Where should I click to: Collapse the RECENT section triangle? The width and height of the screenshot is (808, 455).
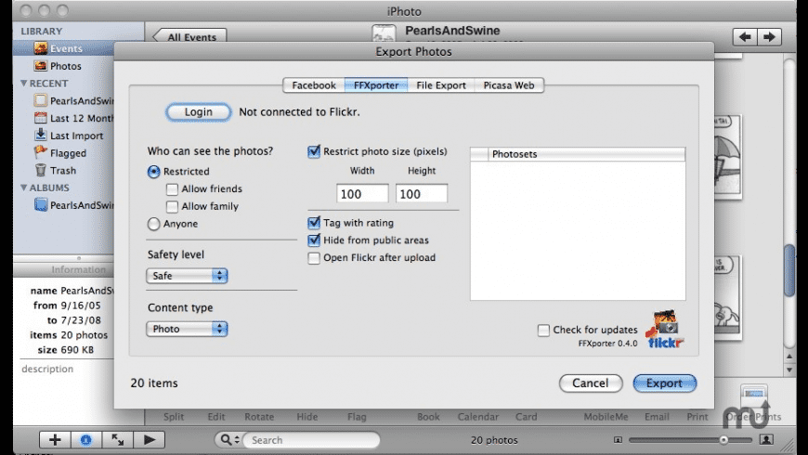[24, 83]
